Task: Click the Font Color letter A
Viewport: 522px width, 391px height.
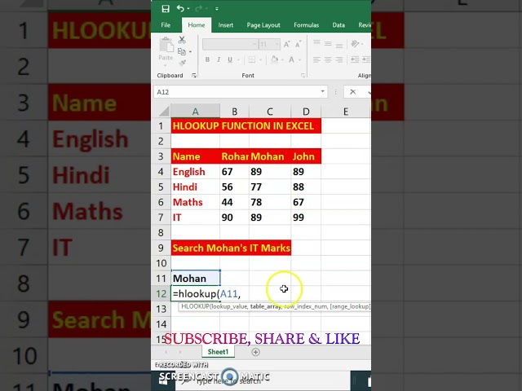Action: tap(291, 59)
